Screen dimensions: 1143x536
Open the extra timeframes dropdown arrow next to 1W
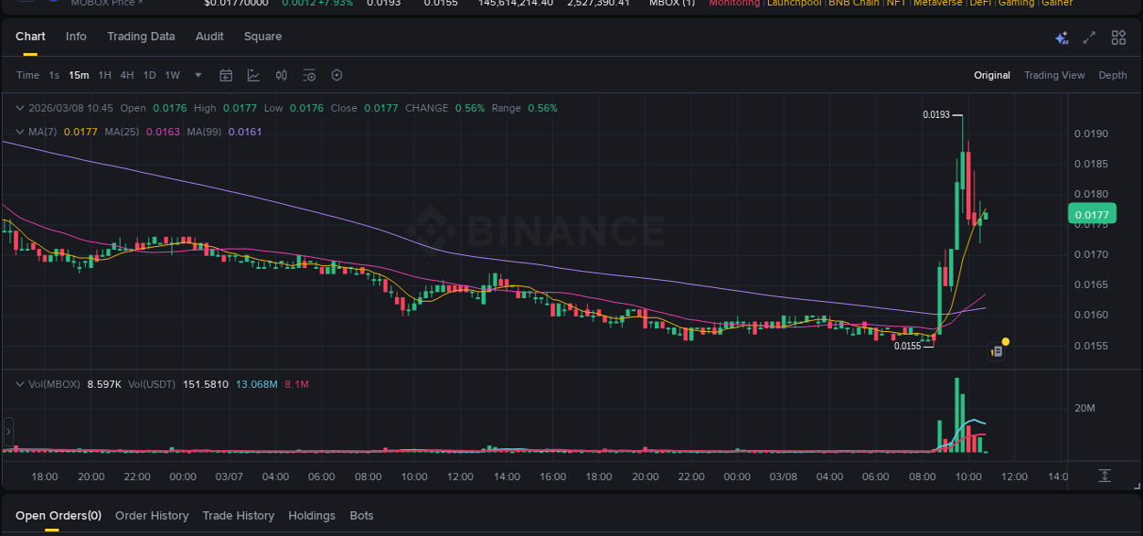tap(198, 75)
